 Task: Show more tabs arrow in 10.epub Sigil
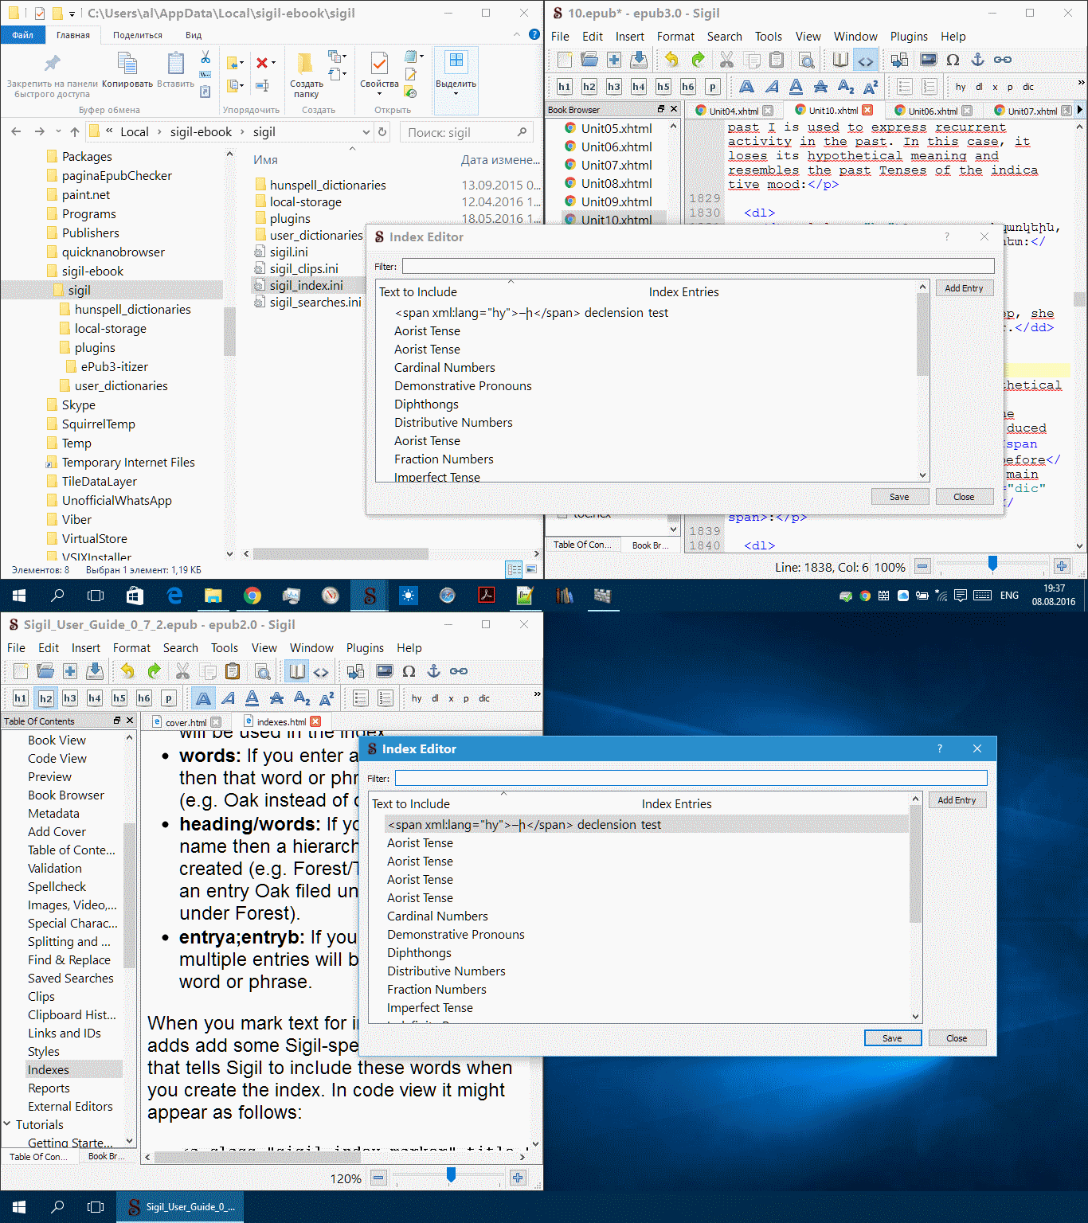click(1080, 111)
